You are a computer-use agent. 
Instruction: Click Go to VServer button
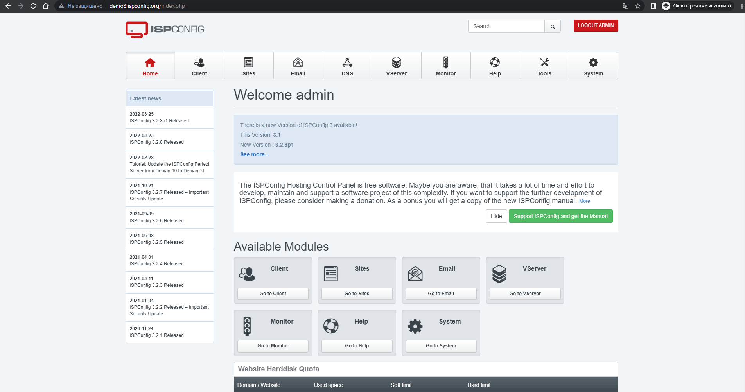(525, 294)
